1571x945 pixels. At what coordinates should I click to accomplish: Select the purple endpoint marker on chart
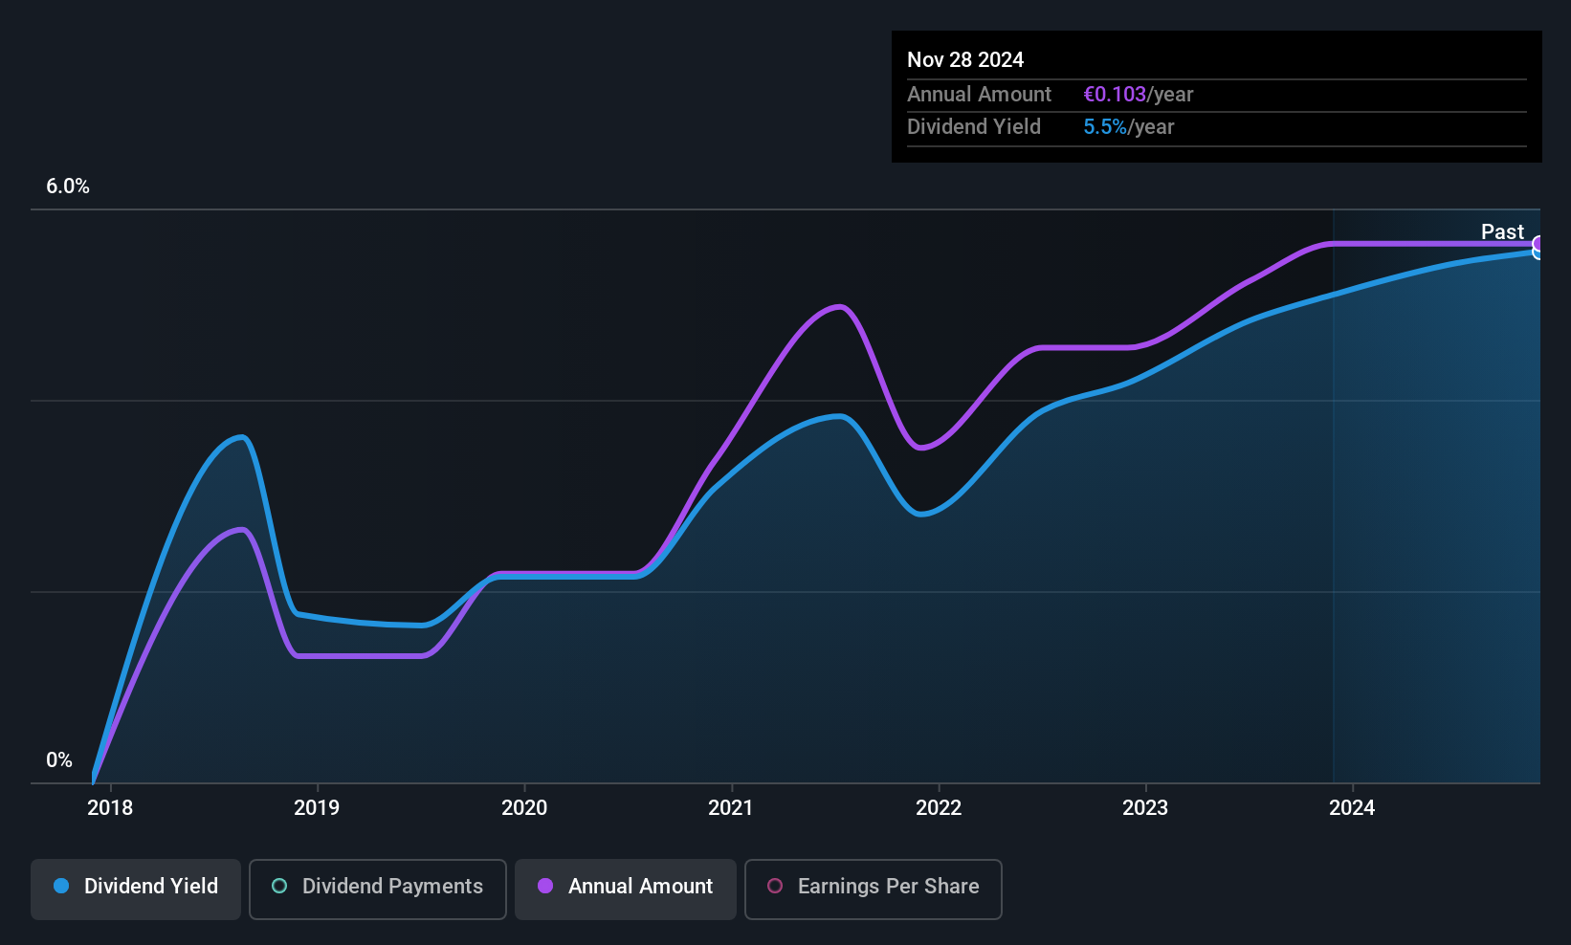coord(1538,243)
